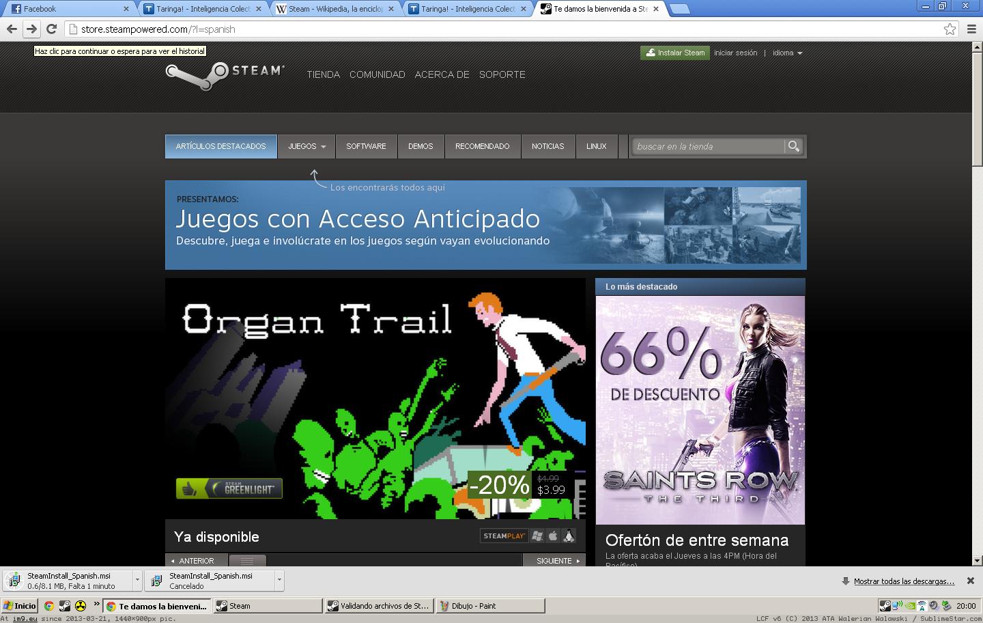Click the scrollbar down arrow of the page
This screenshot has width=983, height=623.
point(977,560)
